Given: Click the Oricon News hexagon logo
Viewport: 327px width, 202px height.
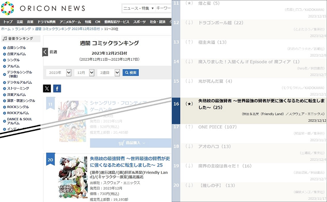Looking at the screenshot, I should 7,8.
